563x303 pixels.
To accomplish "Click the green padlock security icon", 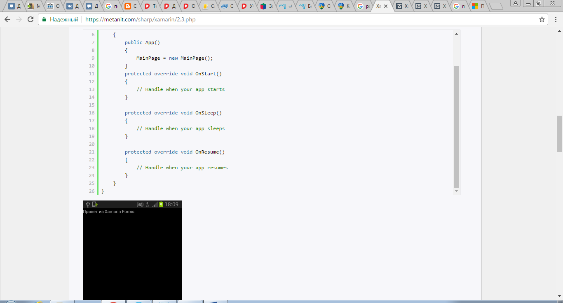I will click(x=44, y=19).
